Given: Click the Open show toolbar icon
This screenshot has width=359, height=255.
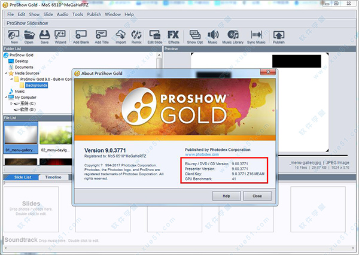Looking at the screenshot, I should [29, 37].
